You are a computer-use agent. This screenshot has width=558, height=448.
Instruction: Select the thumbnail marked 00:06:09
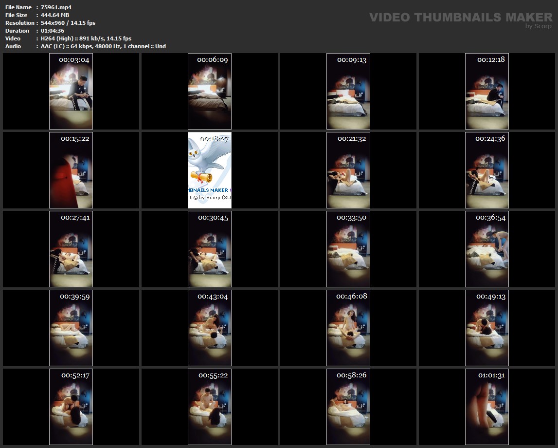point(210,92)
